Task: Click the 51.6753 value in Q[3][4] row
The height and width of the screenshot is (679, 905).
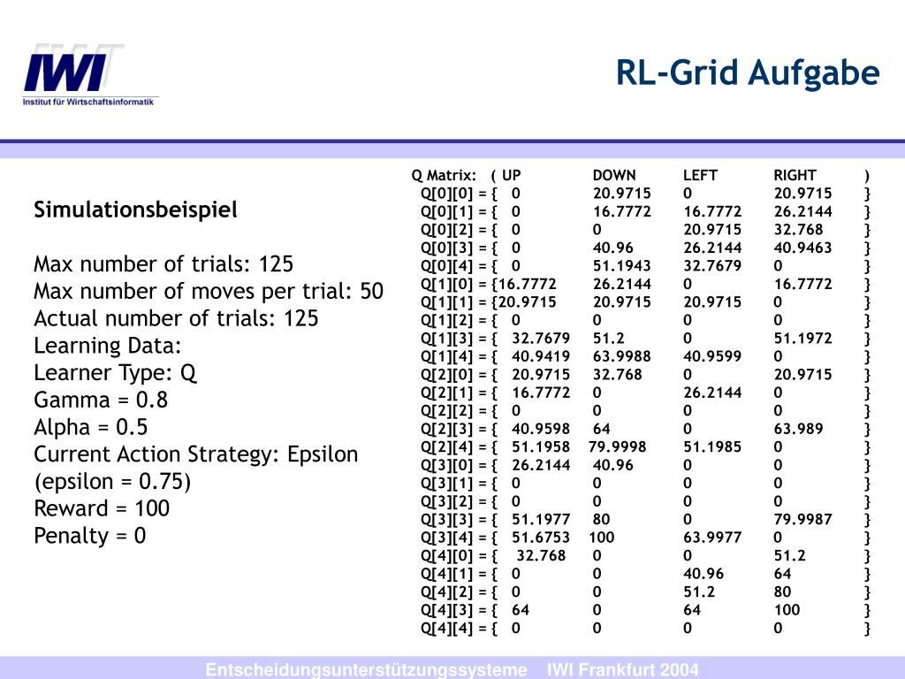Action: coord(541,538)
